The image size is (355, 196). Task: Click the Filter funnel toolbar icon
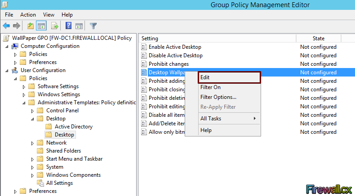[93, 26]
